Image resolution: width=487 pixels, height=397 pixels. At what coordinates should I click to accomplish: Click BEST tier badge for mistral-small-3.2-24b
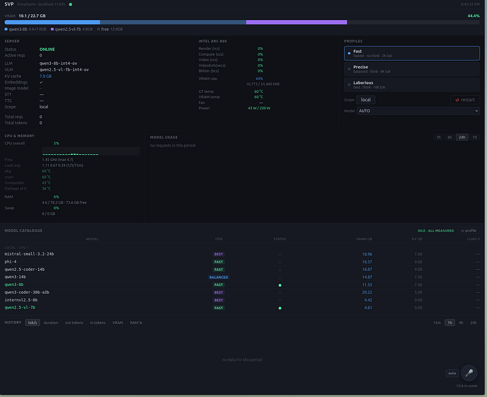point(219,254)
